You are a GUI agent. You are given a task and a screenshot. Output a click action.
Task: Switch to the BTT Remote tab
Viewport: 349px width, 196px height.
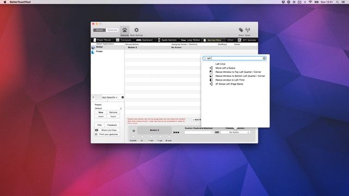pyautogui.click(x=246, y=40)
